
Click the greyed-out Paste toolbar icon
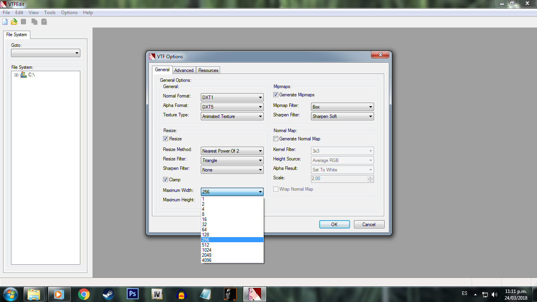44,22
